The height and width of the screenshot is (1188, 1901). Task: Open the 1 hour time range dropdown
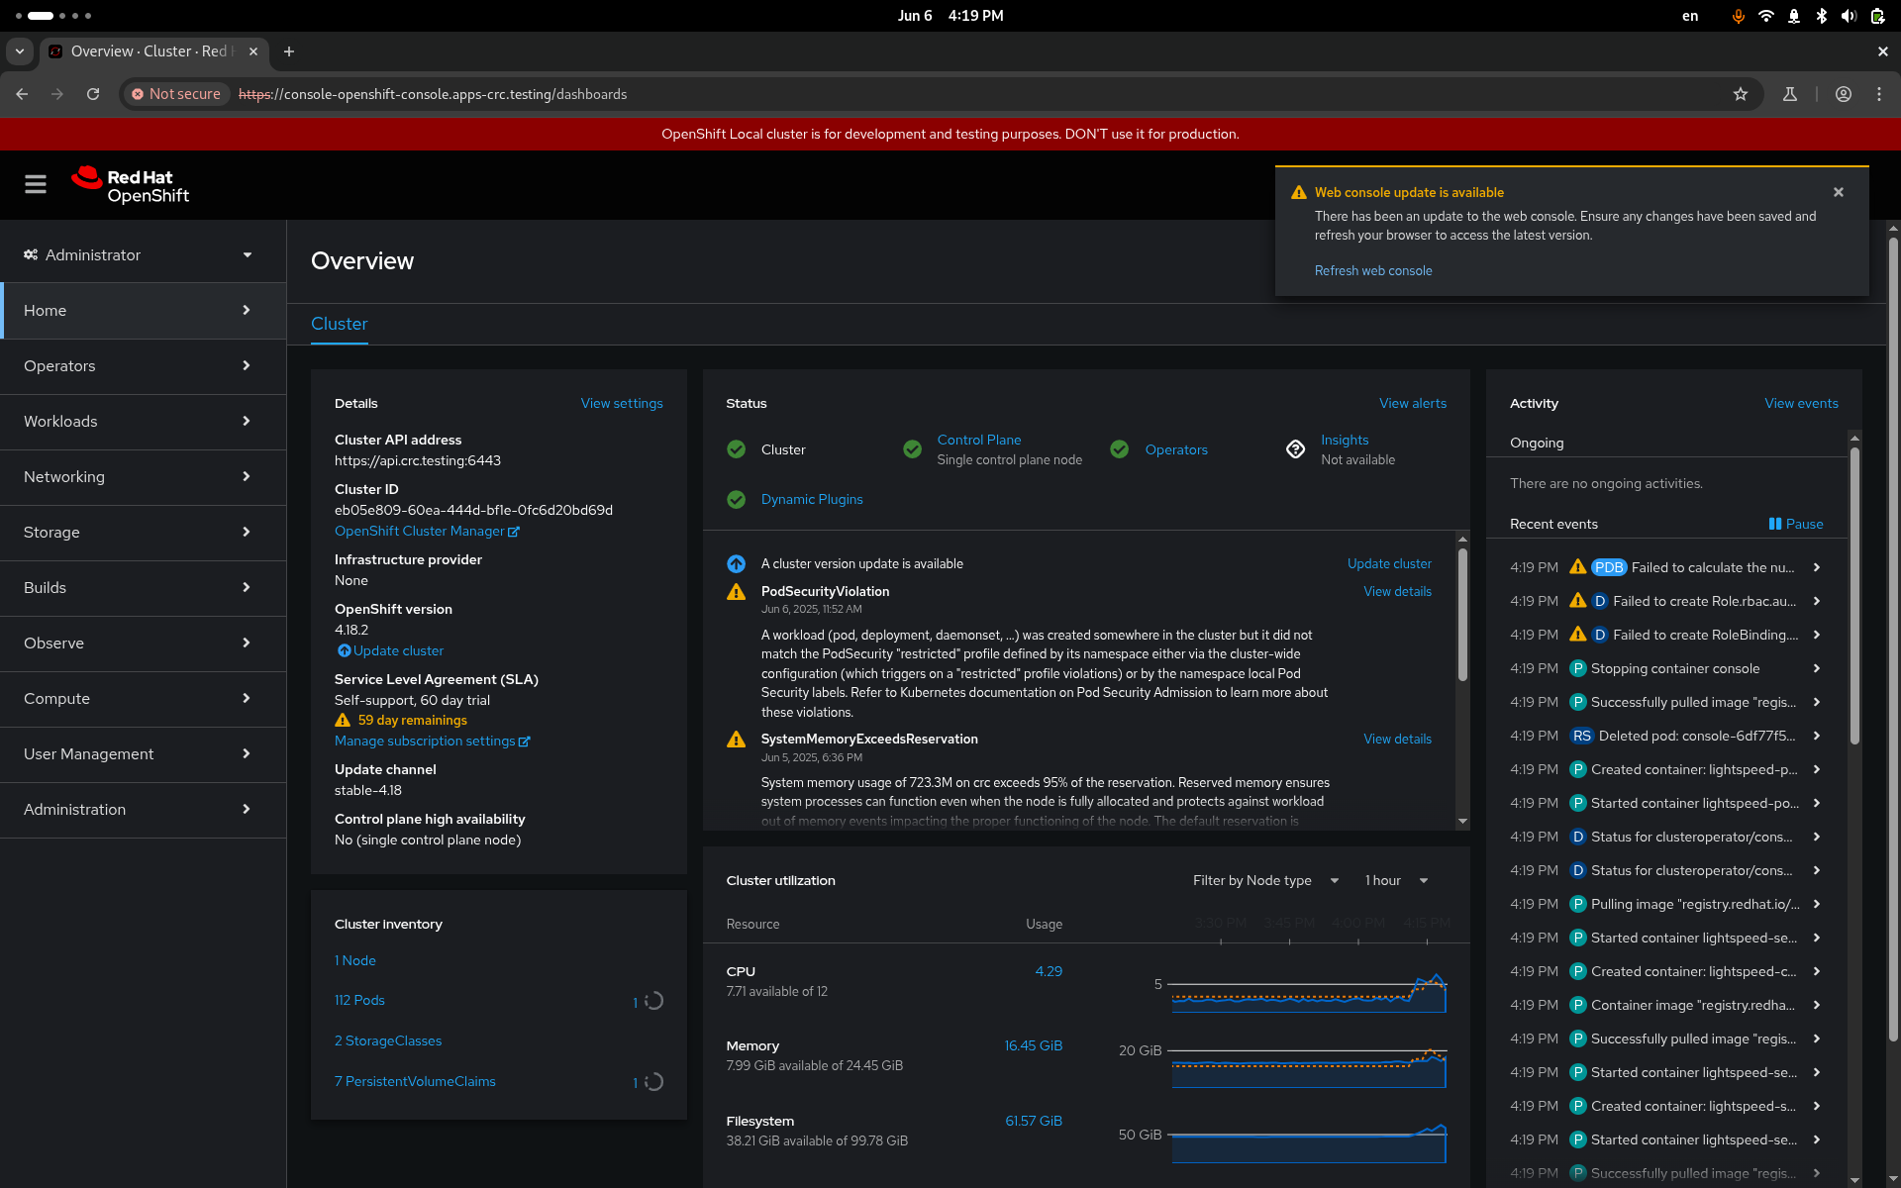coord(1396,880)
